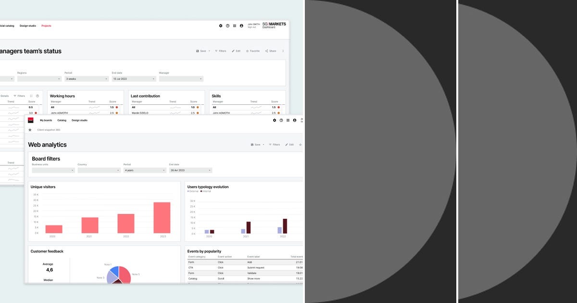The image size is (577, 303).
Task: Click the Filters button on the Web analytics board
Action: pos(275,144)
